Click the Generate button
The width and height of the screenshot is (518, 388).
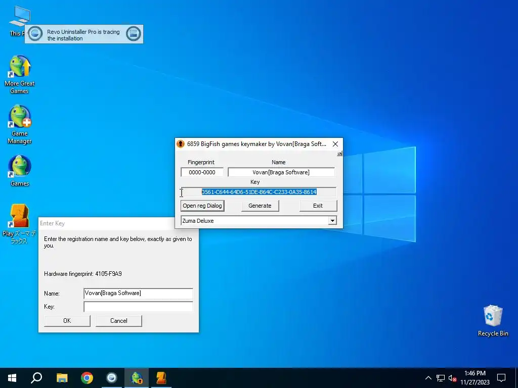(260, 206)
